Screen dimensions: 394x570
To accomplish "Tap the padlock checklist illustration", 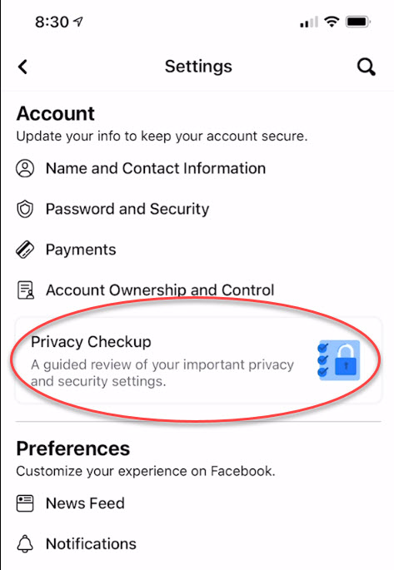I will tap(339, 360).
